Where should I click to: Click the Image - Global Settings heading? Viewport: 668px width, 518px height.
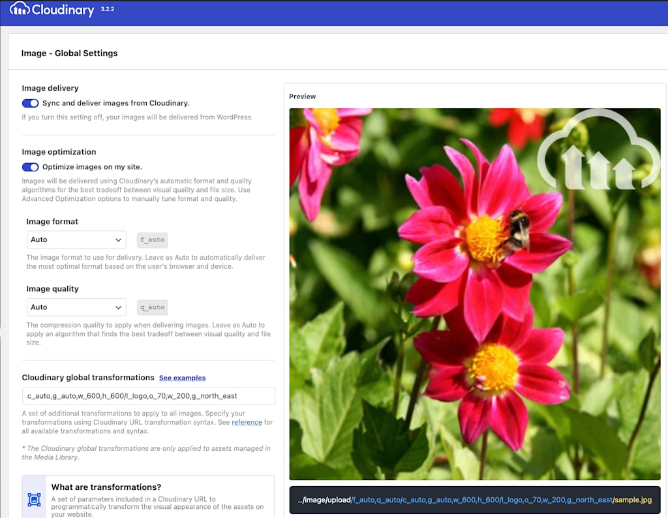coord(69,53)
